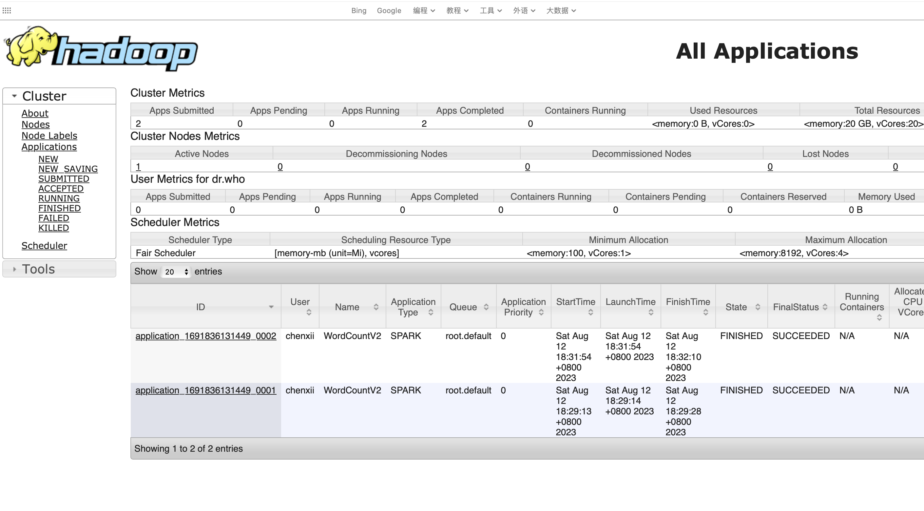This screenshot has height=511, width=924.
Task: Open application_1691836131449_0001 details
Action: (206, 390)
